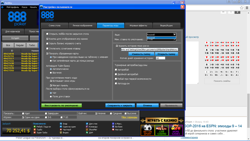Click the Нок-аут legend icon
The image size is (250, 141).
[x=113, y=130]
